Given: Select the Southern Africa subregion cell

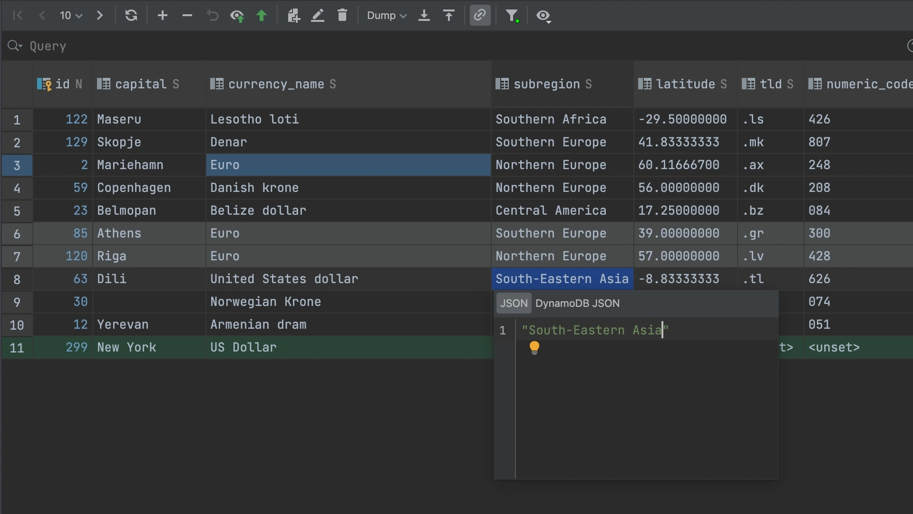Looking at the screenshot, I should [x=563, y=119].
